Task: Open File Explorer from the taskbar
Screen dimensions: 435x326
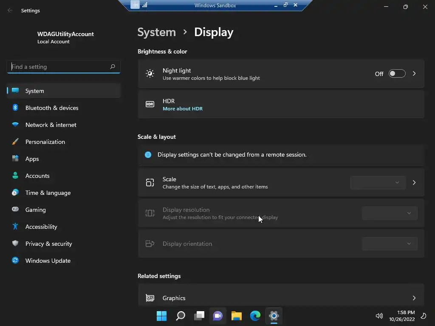Action: point(236,316)
